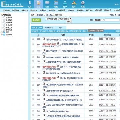Click the publish time field of row 535
Viewport: 120px width, 120px height.
[107, 39]
